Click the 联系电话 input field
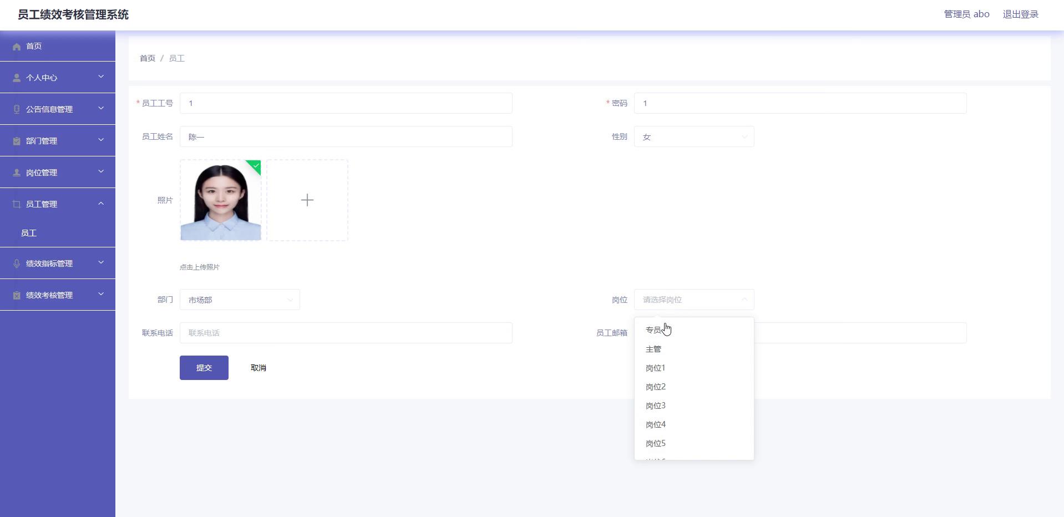The height and width of the screenshot is (517, 1064). point(346,333)
